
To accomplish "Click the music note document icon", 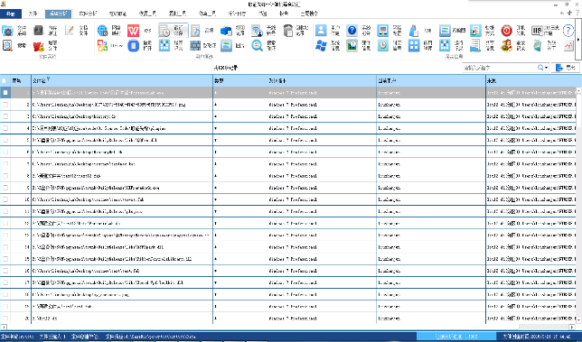I will click(195, 31).
